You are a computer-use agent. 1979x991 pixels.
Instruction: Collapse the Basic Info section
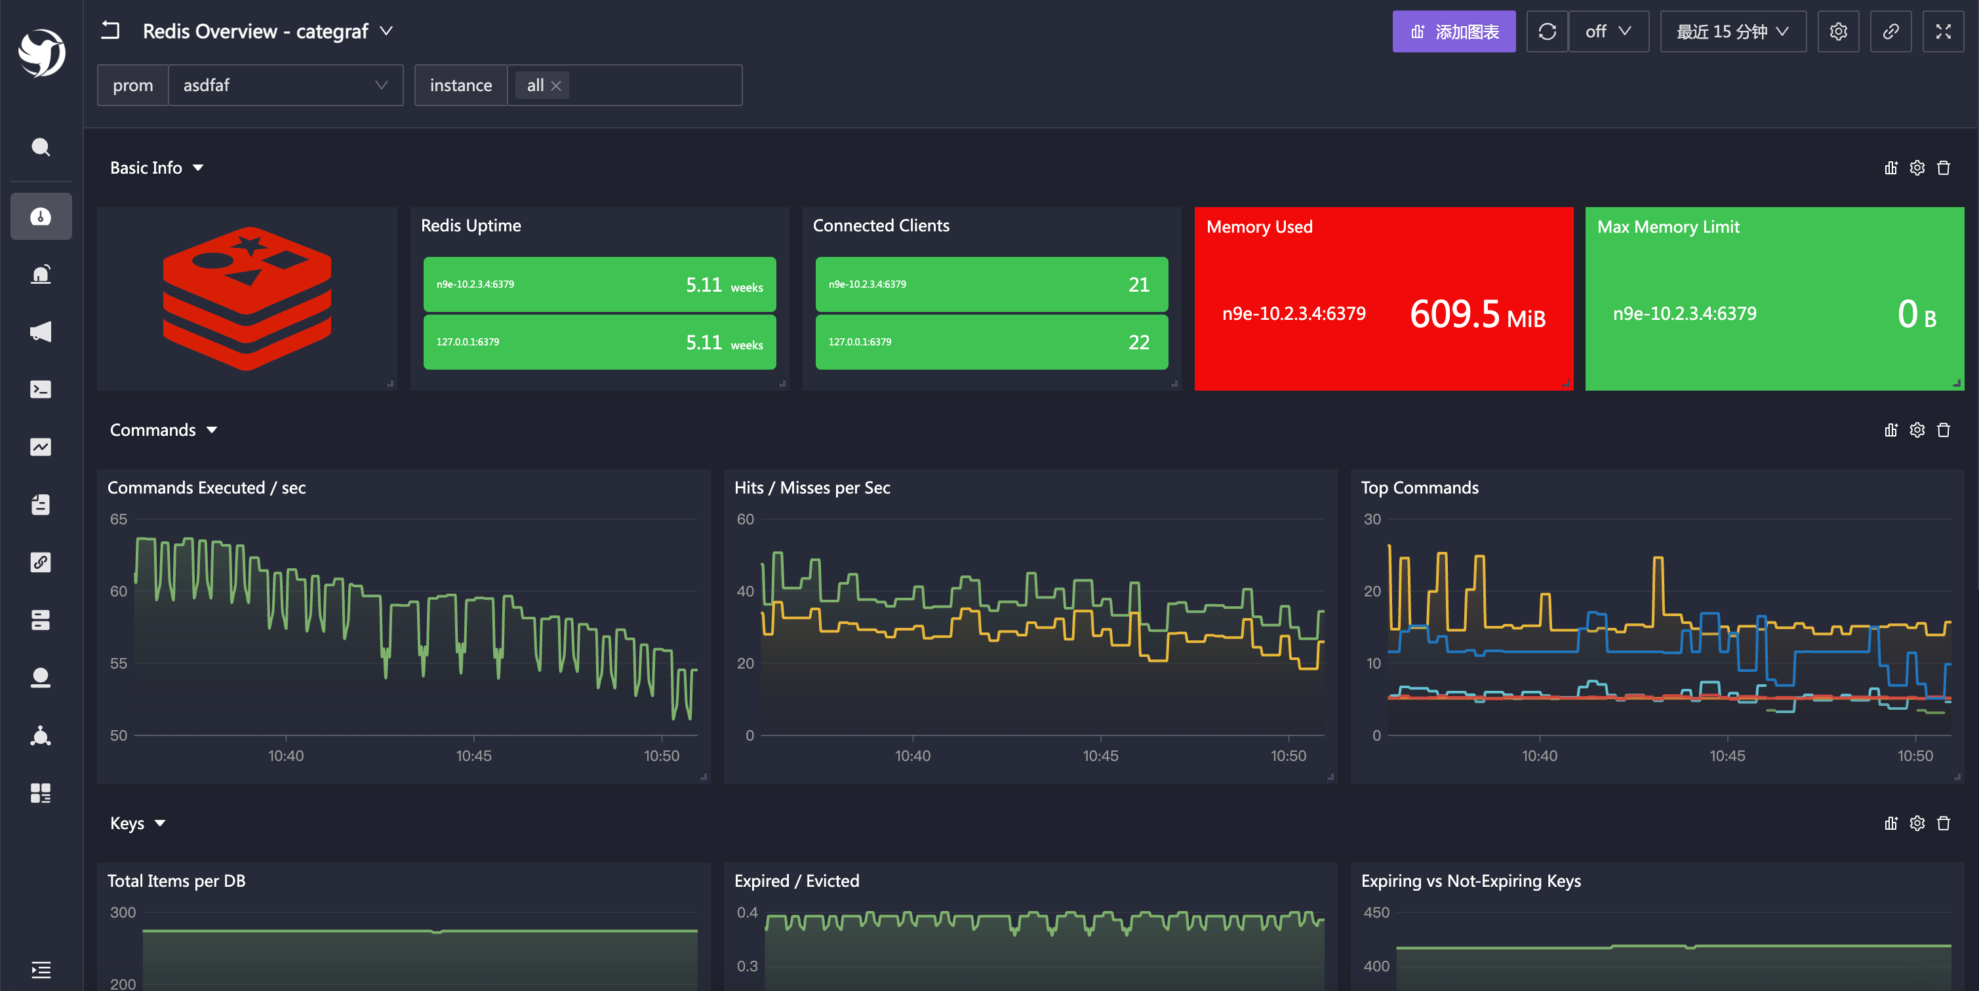click(x=198, y=168)
